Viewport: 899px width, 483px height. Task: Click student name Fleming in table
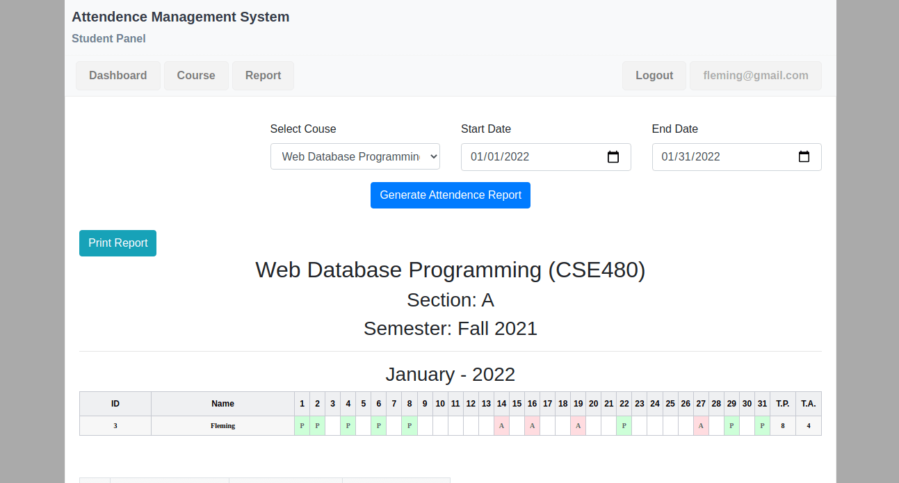(222, 426)
